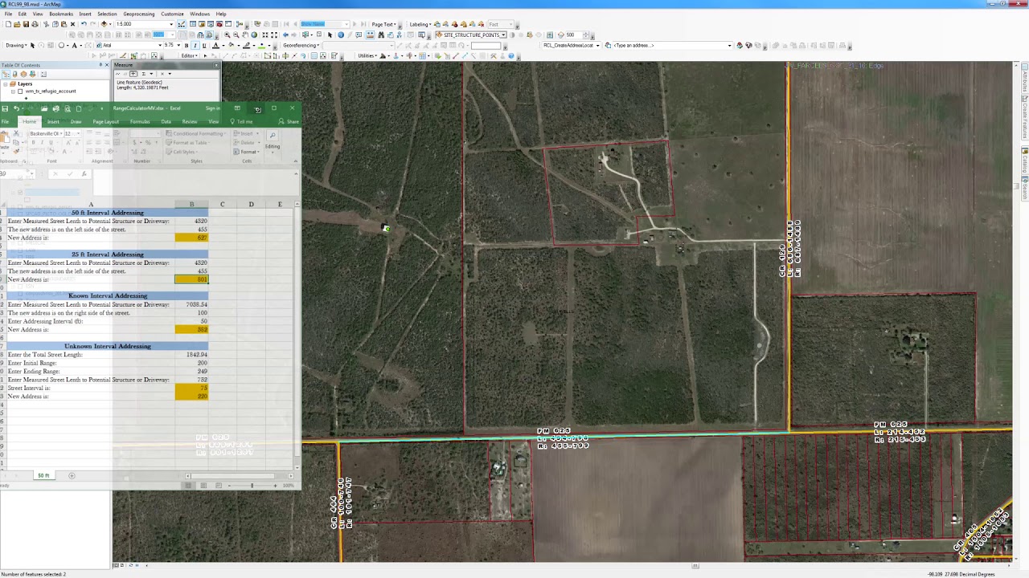The height and width of the screenshot is (578, 1029).
Task: Click the Print icon in ArcMap toolbar
Action: pos(35,24)
